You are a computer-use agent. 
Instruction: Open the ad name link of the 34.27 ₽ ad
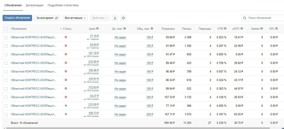point(33,97)
